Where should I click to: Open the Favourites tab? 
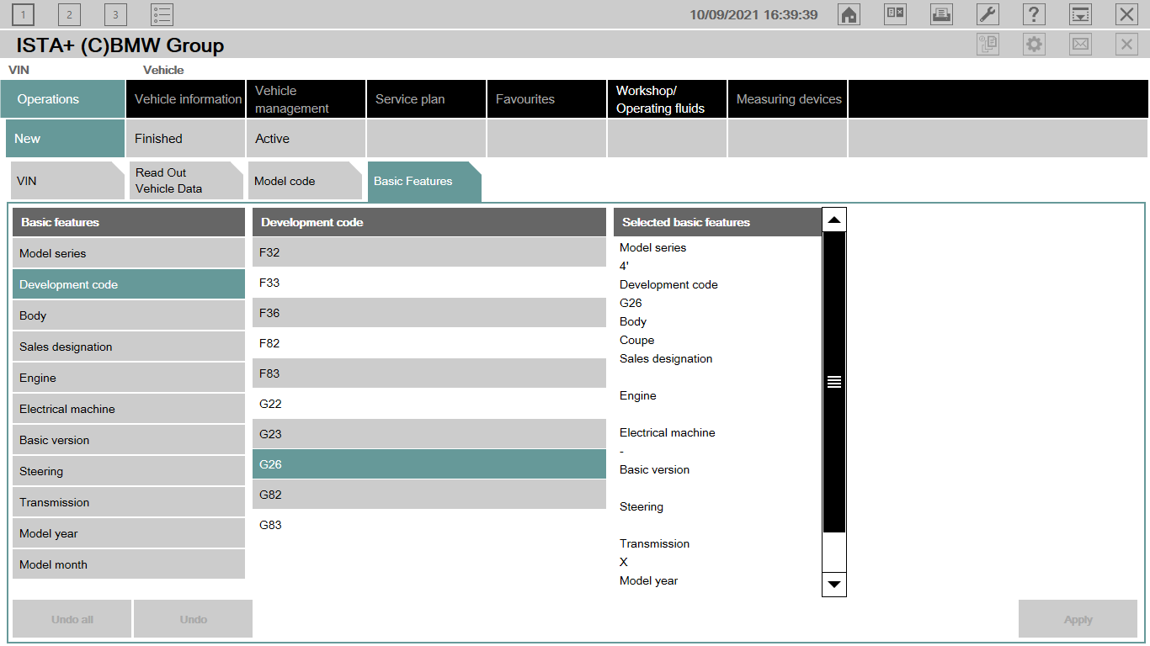(x=547, y=99)
